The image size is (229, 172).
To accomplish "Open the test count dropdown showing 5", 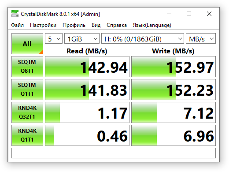I will click(x=54, y=38).
